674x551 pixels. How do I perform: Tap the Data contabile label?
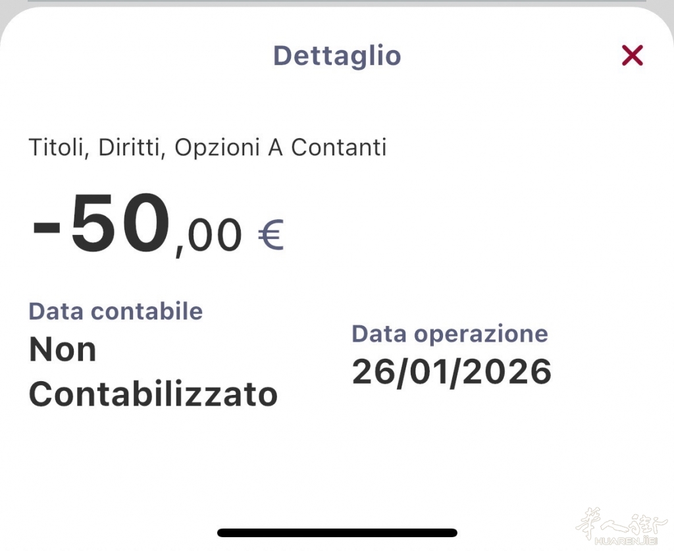pyautogui.click(x=116, y=311)
